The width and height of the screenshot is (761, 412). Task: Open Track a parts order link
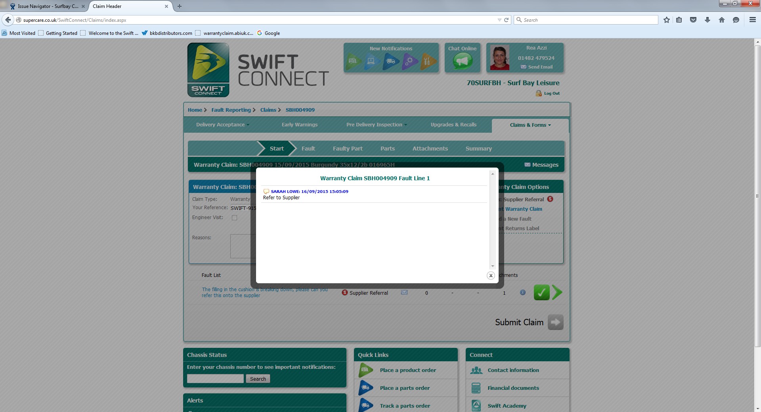[x=405, y=406]
